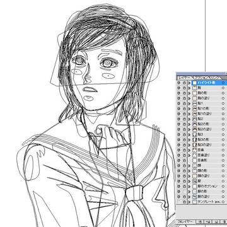Select the 服のオプション layer name
227x227 pixels.
pyautogui.click(x=207, y=186)
